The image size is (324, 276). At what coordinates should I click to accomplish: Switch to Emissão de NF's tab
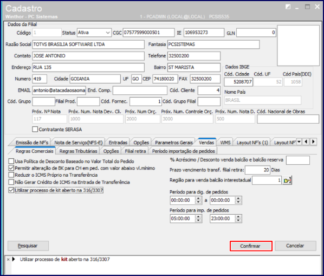pos(32,143)
